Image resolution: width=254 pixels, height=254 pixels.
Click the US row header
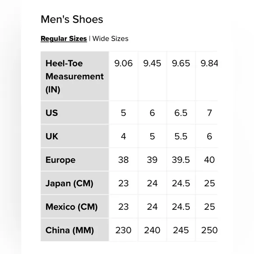75,113
